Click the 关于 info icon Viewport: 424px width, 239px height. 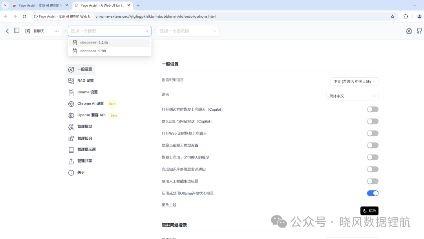click(71, 173)
